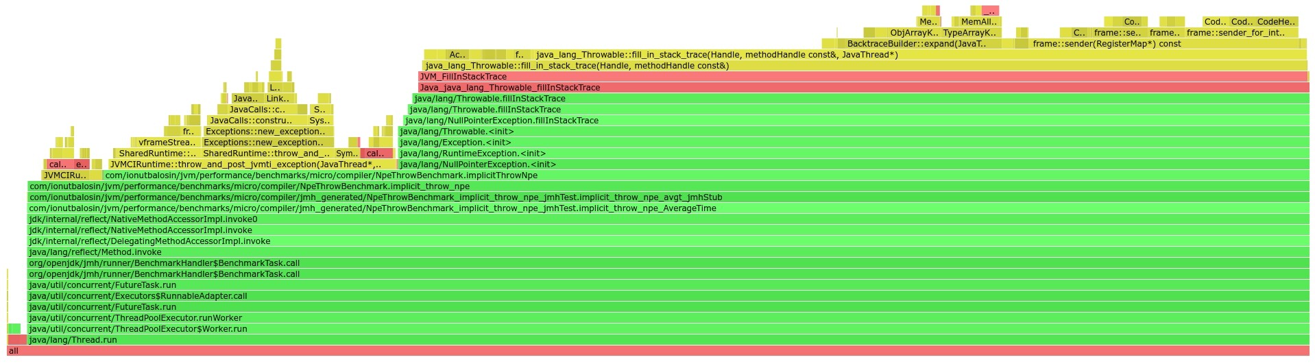Select the TypeArrayK.. frame
The width and height of the screenshot is (1315, 364).
tap(971, 33)
